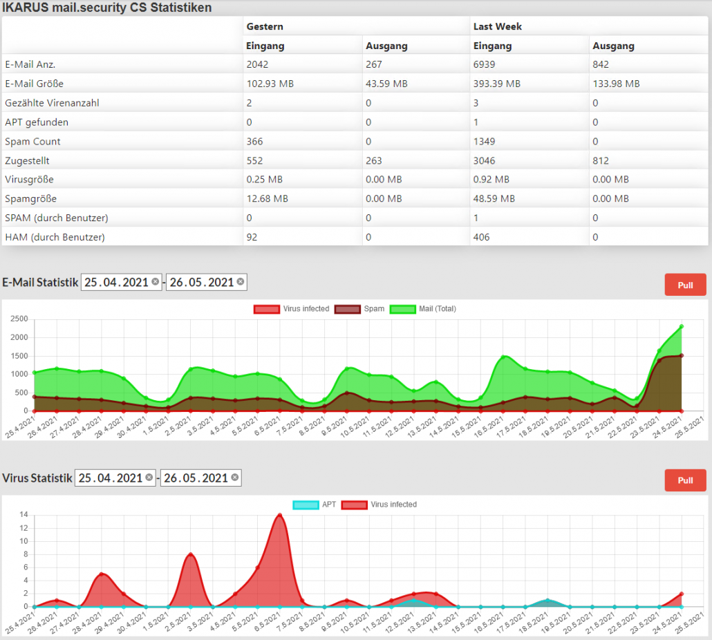The height and width of the screenshot is (640, 712).
Task: Click the Zugestellt value 3046
Action: 484,160
